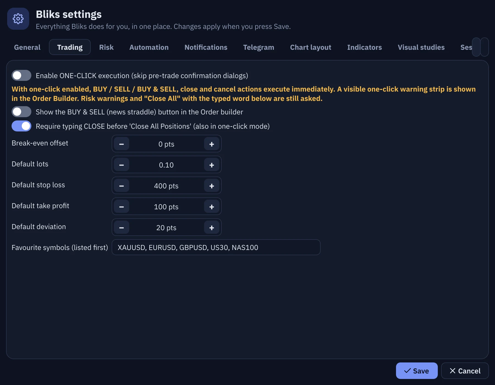
Task: Open the Notifications tab
Action: pyautogui.click(x=206, y=47)
